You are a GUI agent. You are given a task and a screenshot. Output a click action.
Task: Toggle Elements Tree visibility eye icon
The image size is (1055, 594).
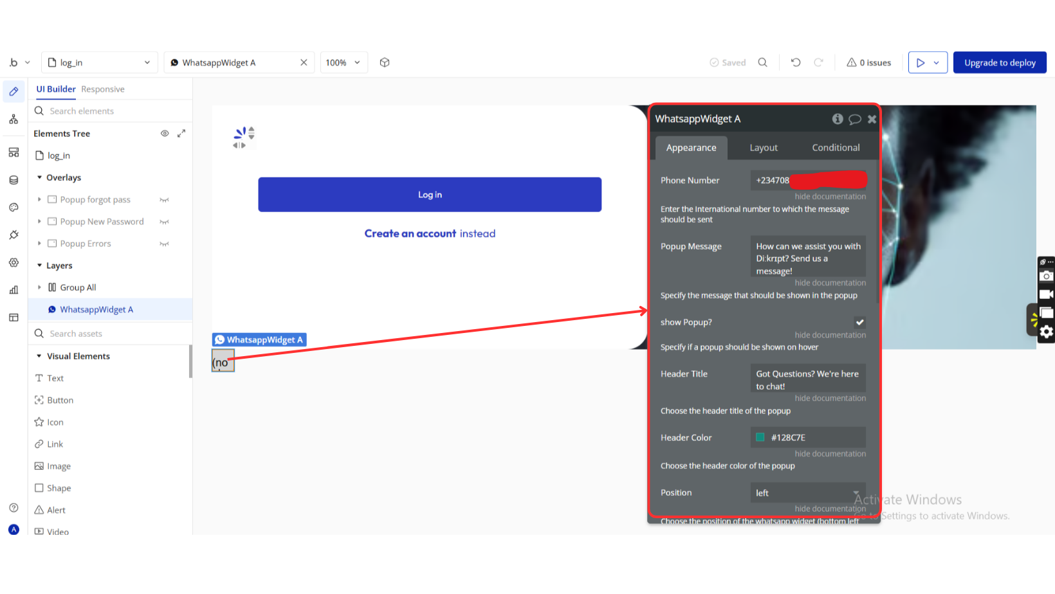165,133
